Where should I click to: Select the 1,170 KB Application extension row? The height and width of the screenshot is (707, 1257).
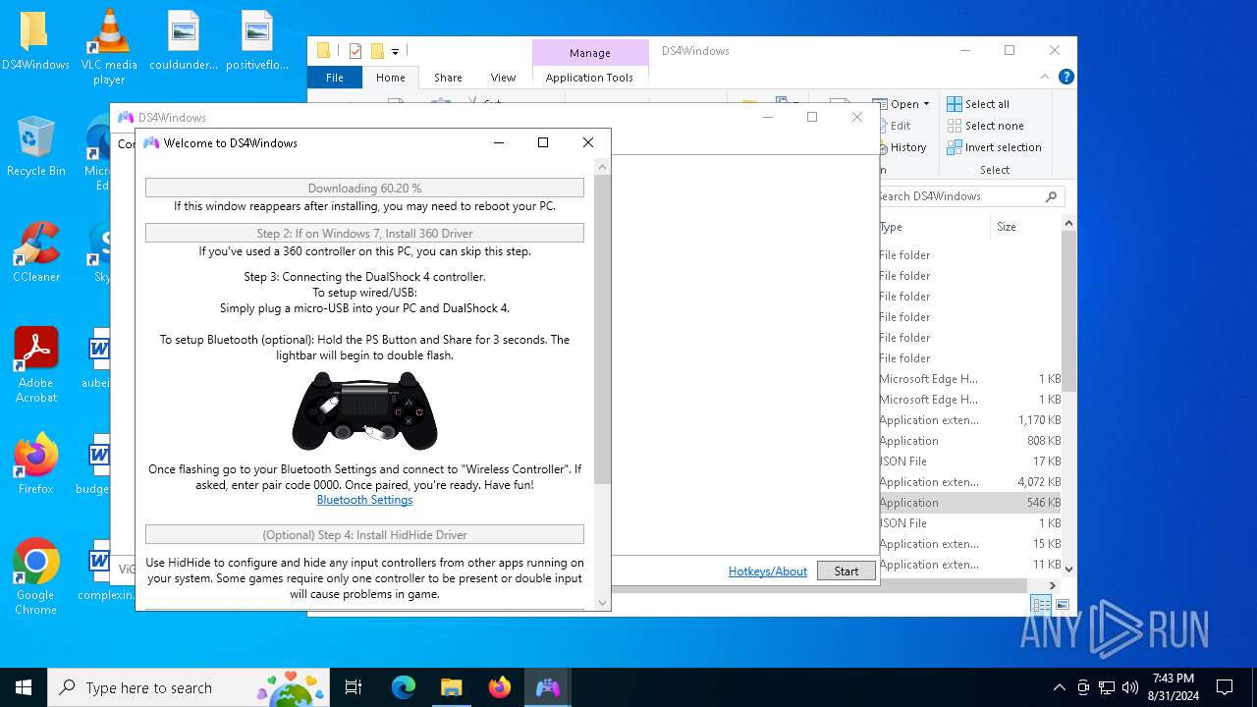[969, 420]
